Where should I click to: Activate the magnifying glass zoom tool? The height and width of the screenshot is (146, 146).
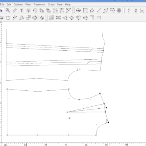8,11
